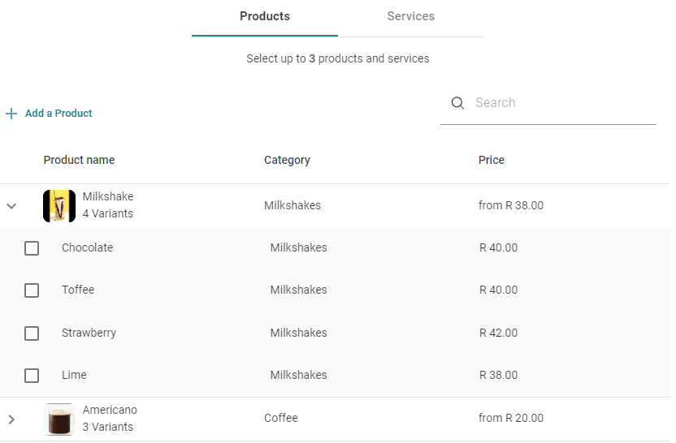Select the Toffee variant checkbox

32,290
